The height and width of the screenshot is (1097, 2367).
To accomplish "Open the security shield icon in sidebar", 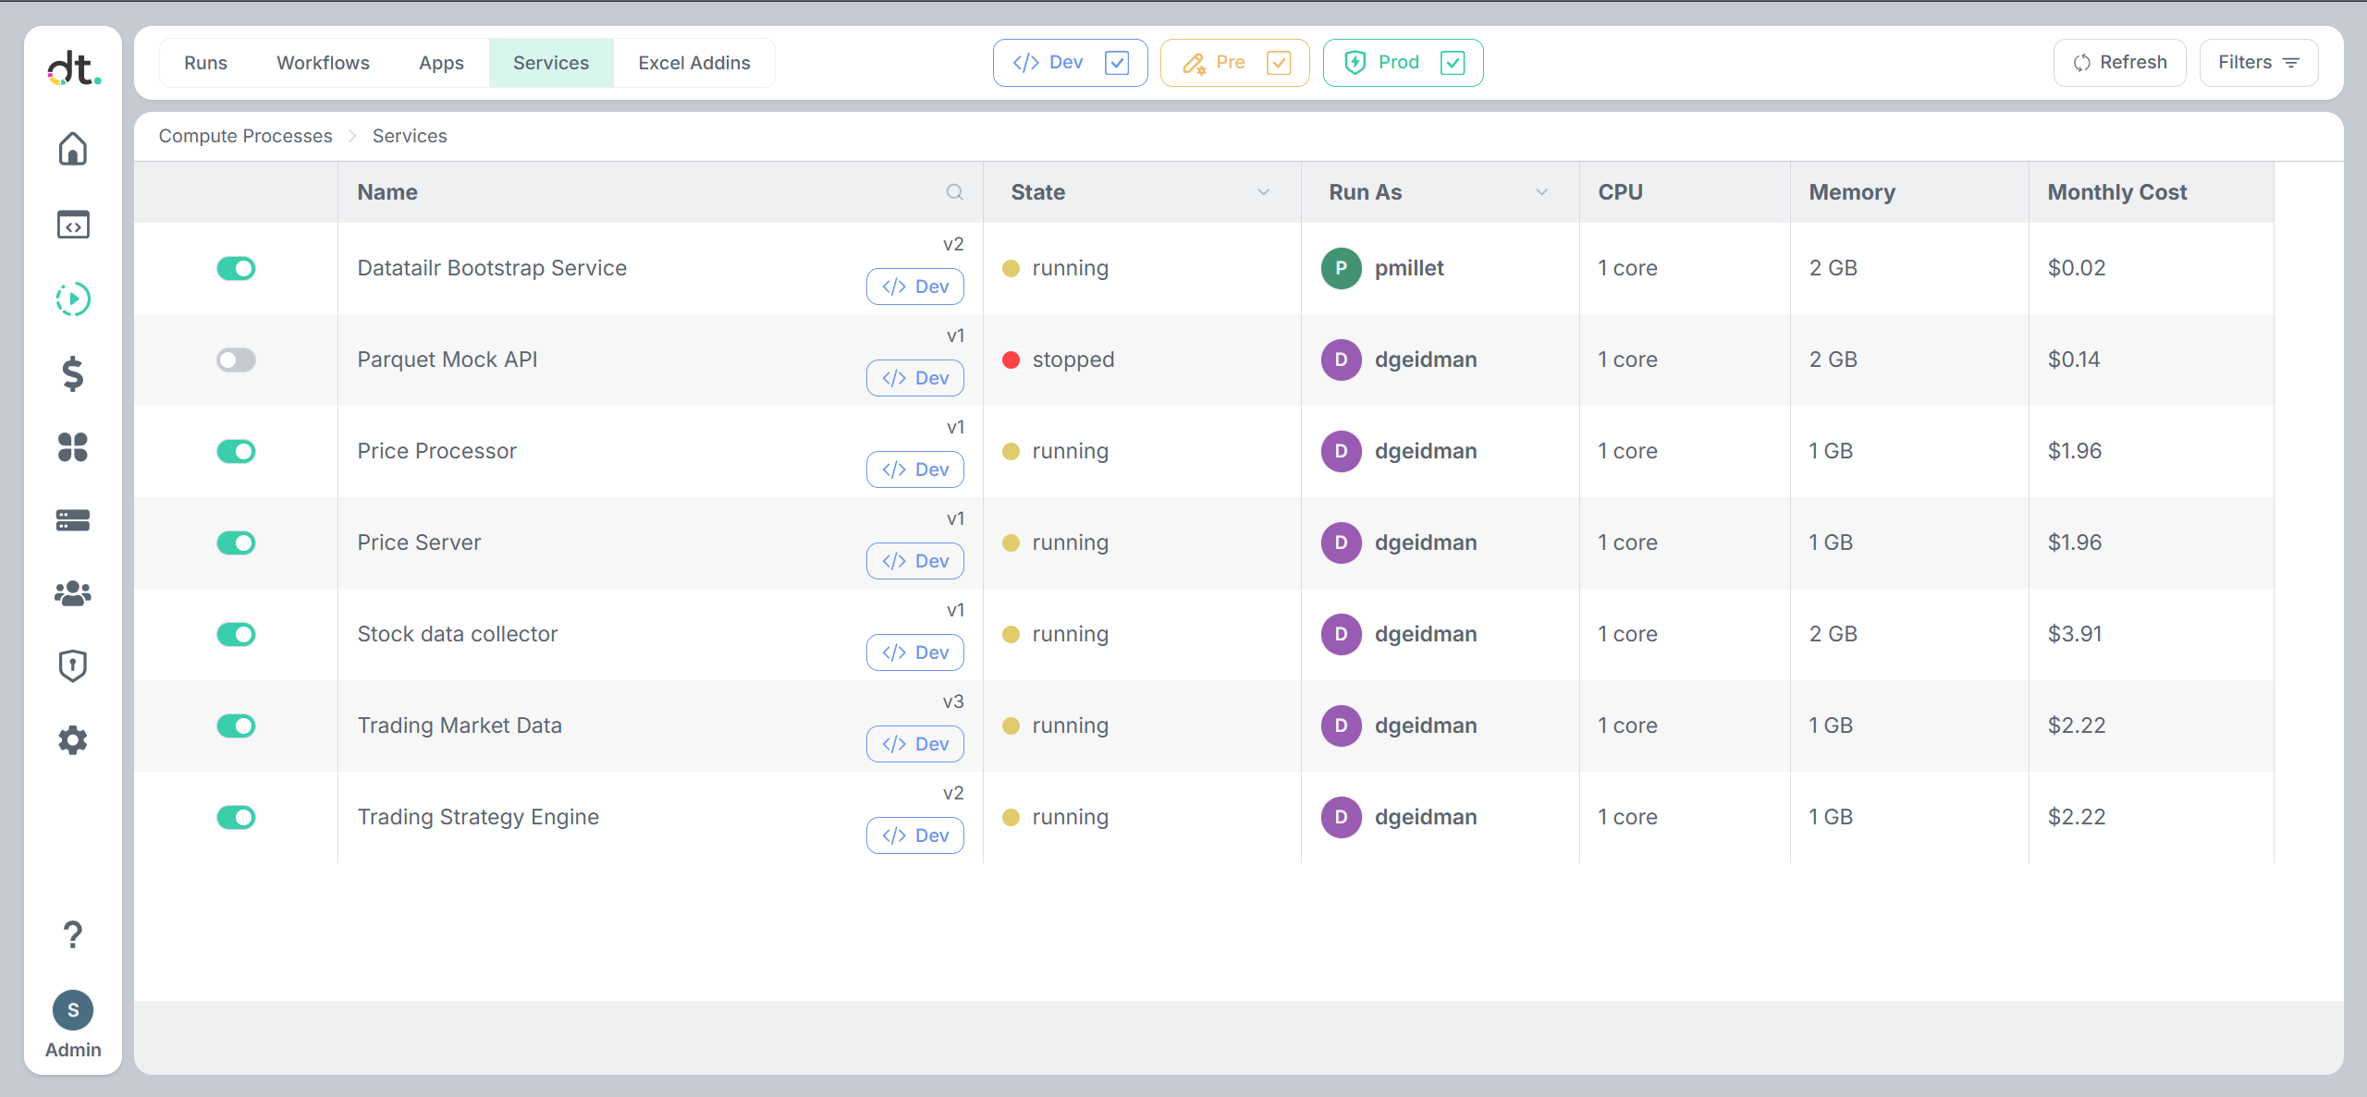I will pyautogui.click(x=73, y=665).
